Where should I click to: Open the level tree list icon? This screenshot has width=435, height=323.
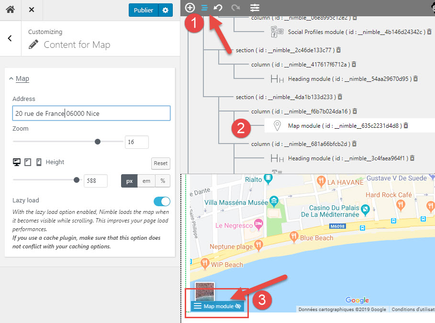[204, 8]
